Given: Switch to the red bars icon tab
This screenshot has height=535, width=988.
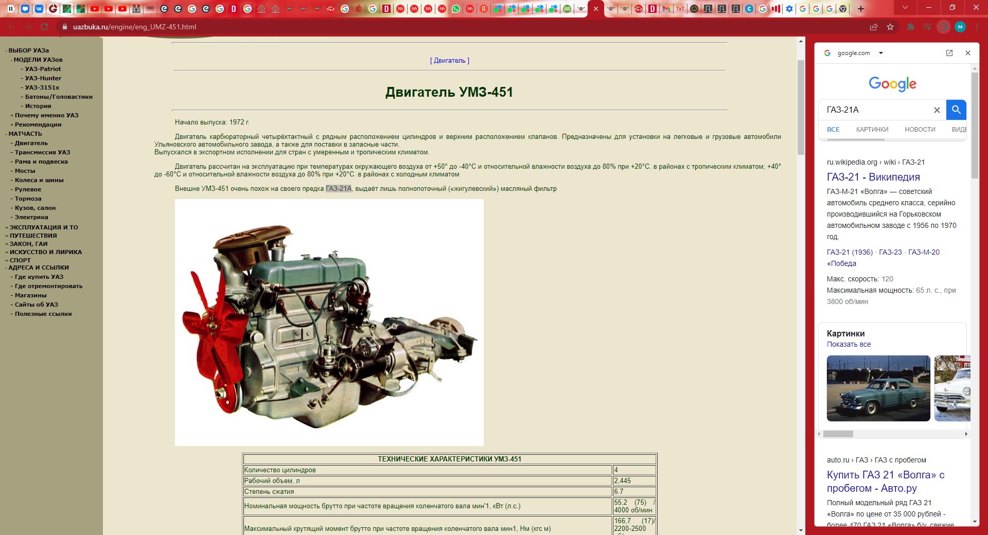Looking at the screenshot, I should [x=776, y=9].
